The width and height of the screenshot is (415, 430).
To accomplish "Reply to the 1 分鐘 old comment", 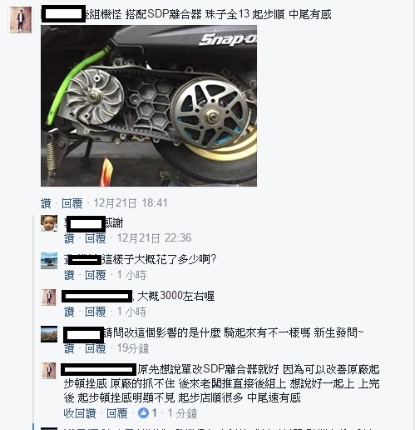I will click(117, 413).
